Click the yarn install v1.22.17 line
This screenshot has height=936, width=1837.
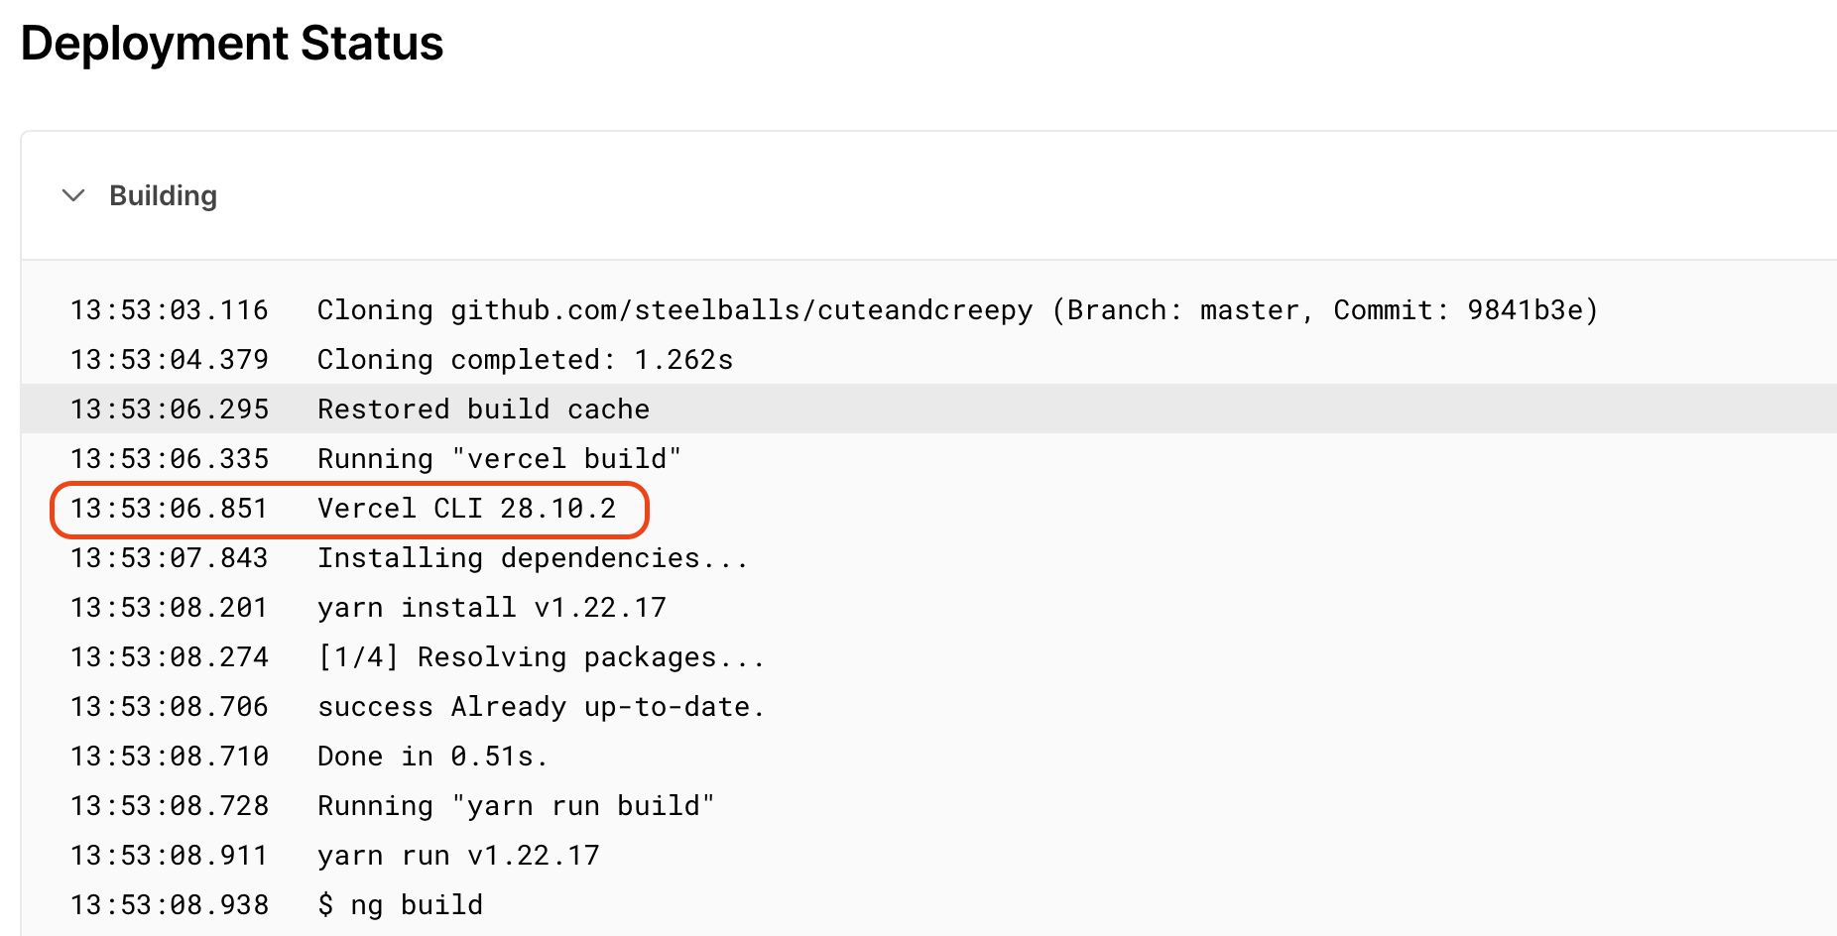pyautogui.click(x=928, y=607)
